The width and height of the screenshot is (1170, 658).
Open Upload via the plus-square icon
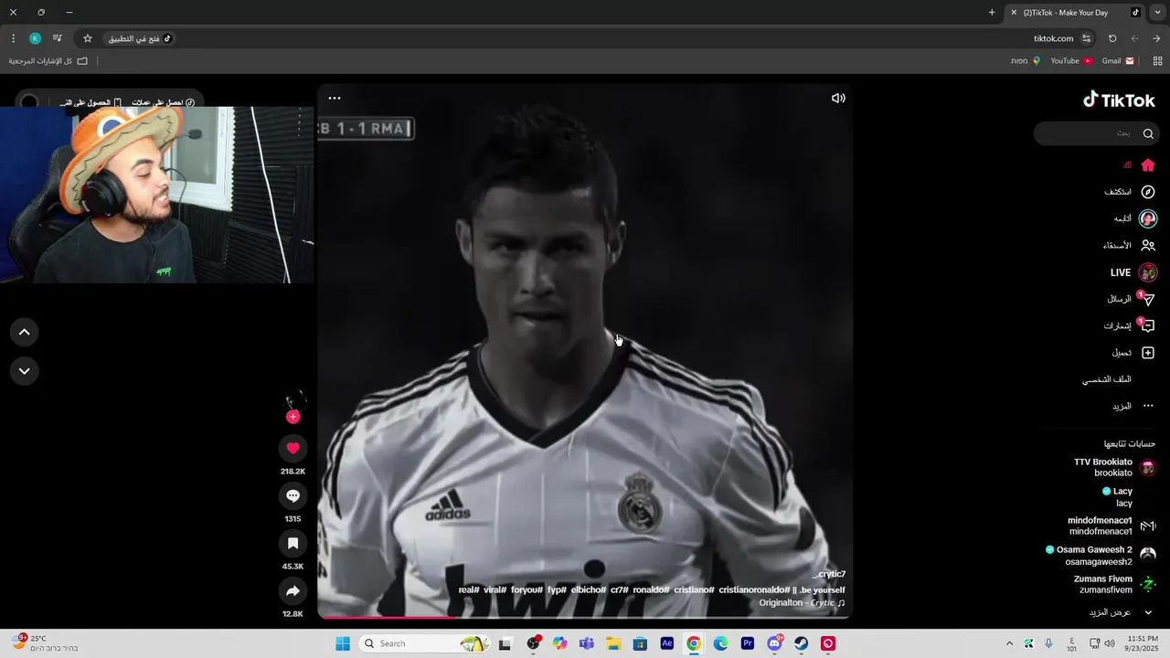1148,353
